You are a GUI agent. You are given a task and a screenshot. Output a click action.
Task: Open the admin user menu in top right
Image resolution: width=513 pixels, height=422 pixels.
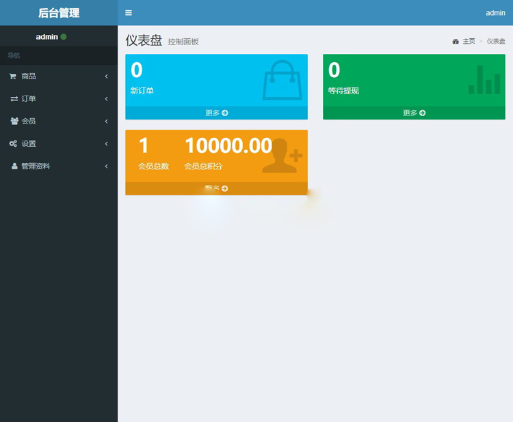(x=495, y=13)
